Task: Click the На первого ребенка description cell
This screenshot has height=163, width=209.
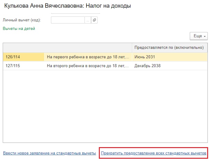Action: point(88,57)
